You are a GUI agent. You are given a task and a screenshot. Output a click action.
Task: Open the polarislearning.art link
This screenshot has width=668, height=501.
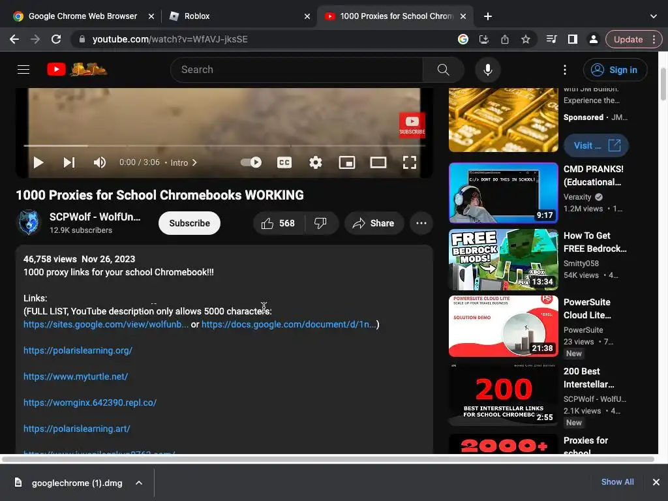coord(77,429)
